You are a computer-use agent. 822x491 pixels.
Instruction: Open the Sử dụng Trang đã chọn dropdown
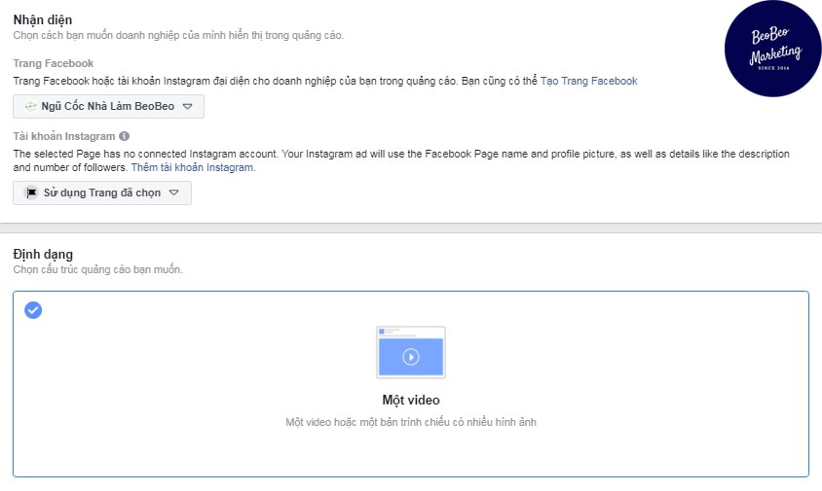[102, 193]
